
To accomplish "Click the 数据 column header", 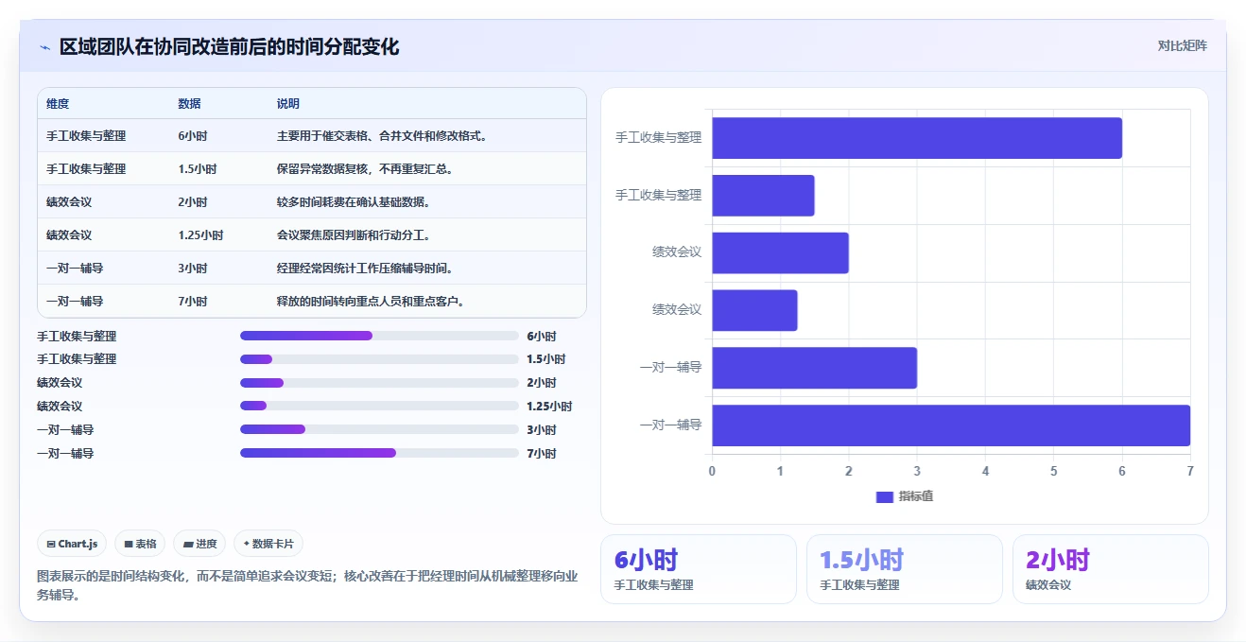I will coord(189,104).
